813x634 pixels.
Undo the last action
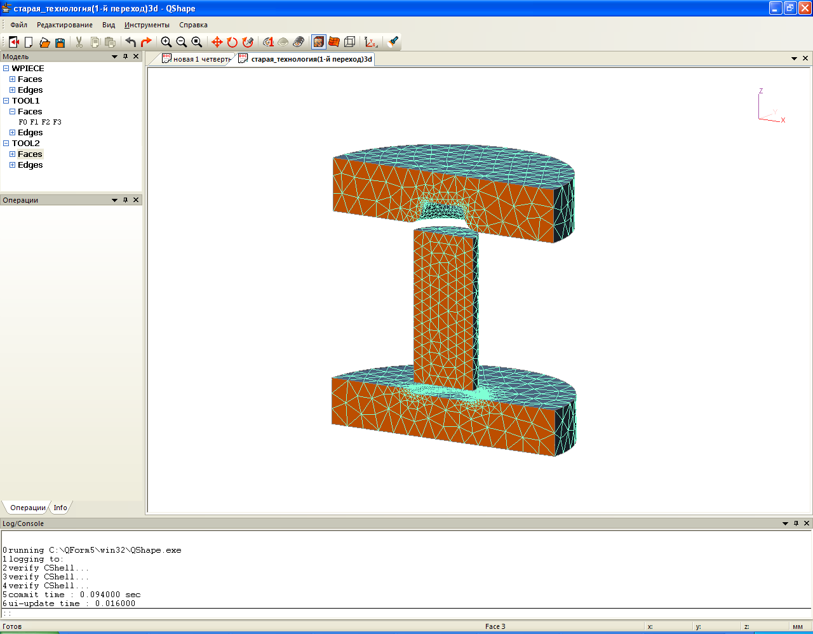(130, 42)
